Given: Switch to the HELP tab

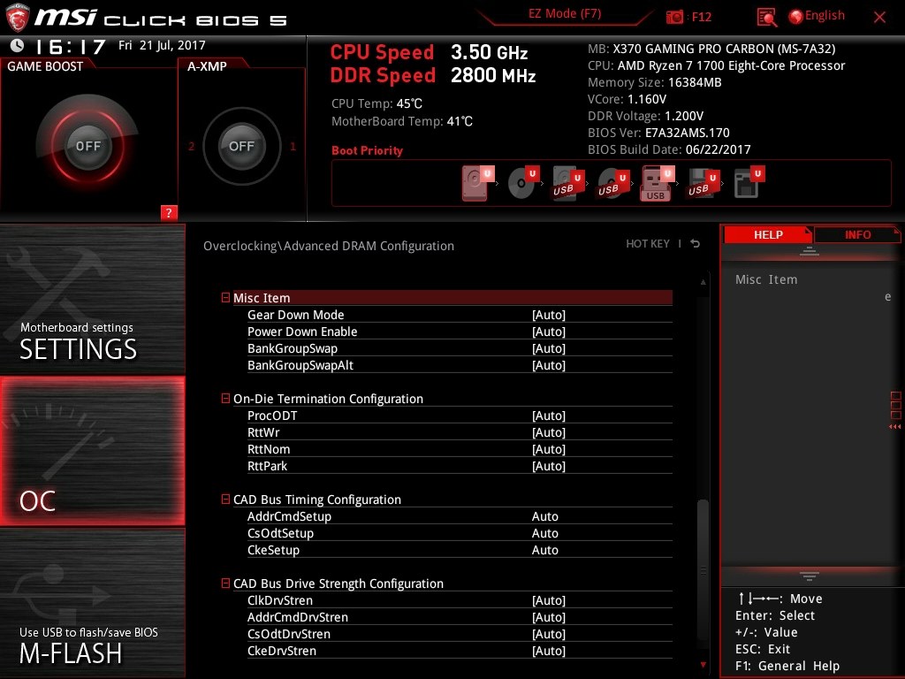Looking at the screenshot, I should click(767, 234).
